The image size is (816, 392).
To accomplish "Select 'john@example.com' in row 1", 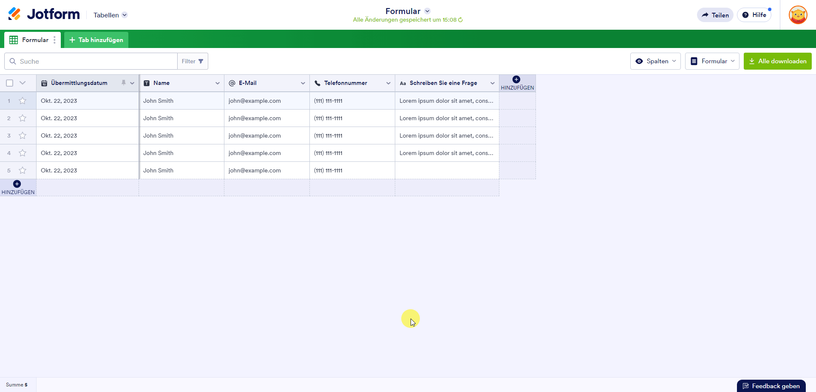I will [x=267, y=101].
